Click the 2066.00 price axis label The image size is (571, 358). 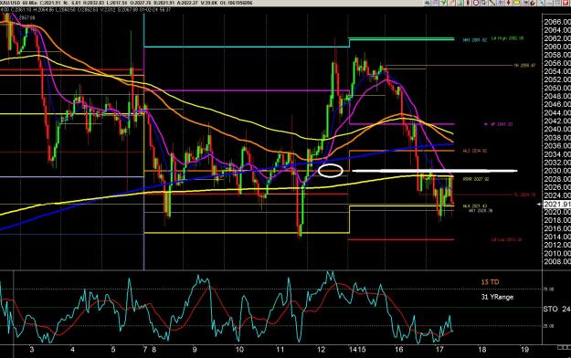557,22
